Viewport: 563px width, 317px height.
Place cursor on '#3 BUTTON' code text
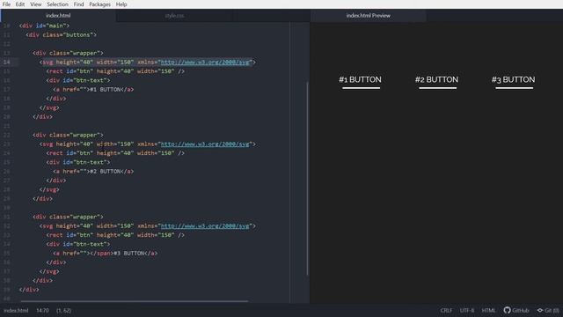[128, 254]
